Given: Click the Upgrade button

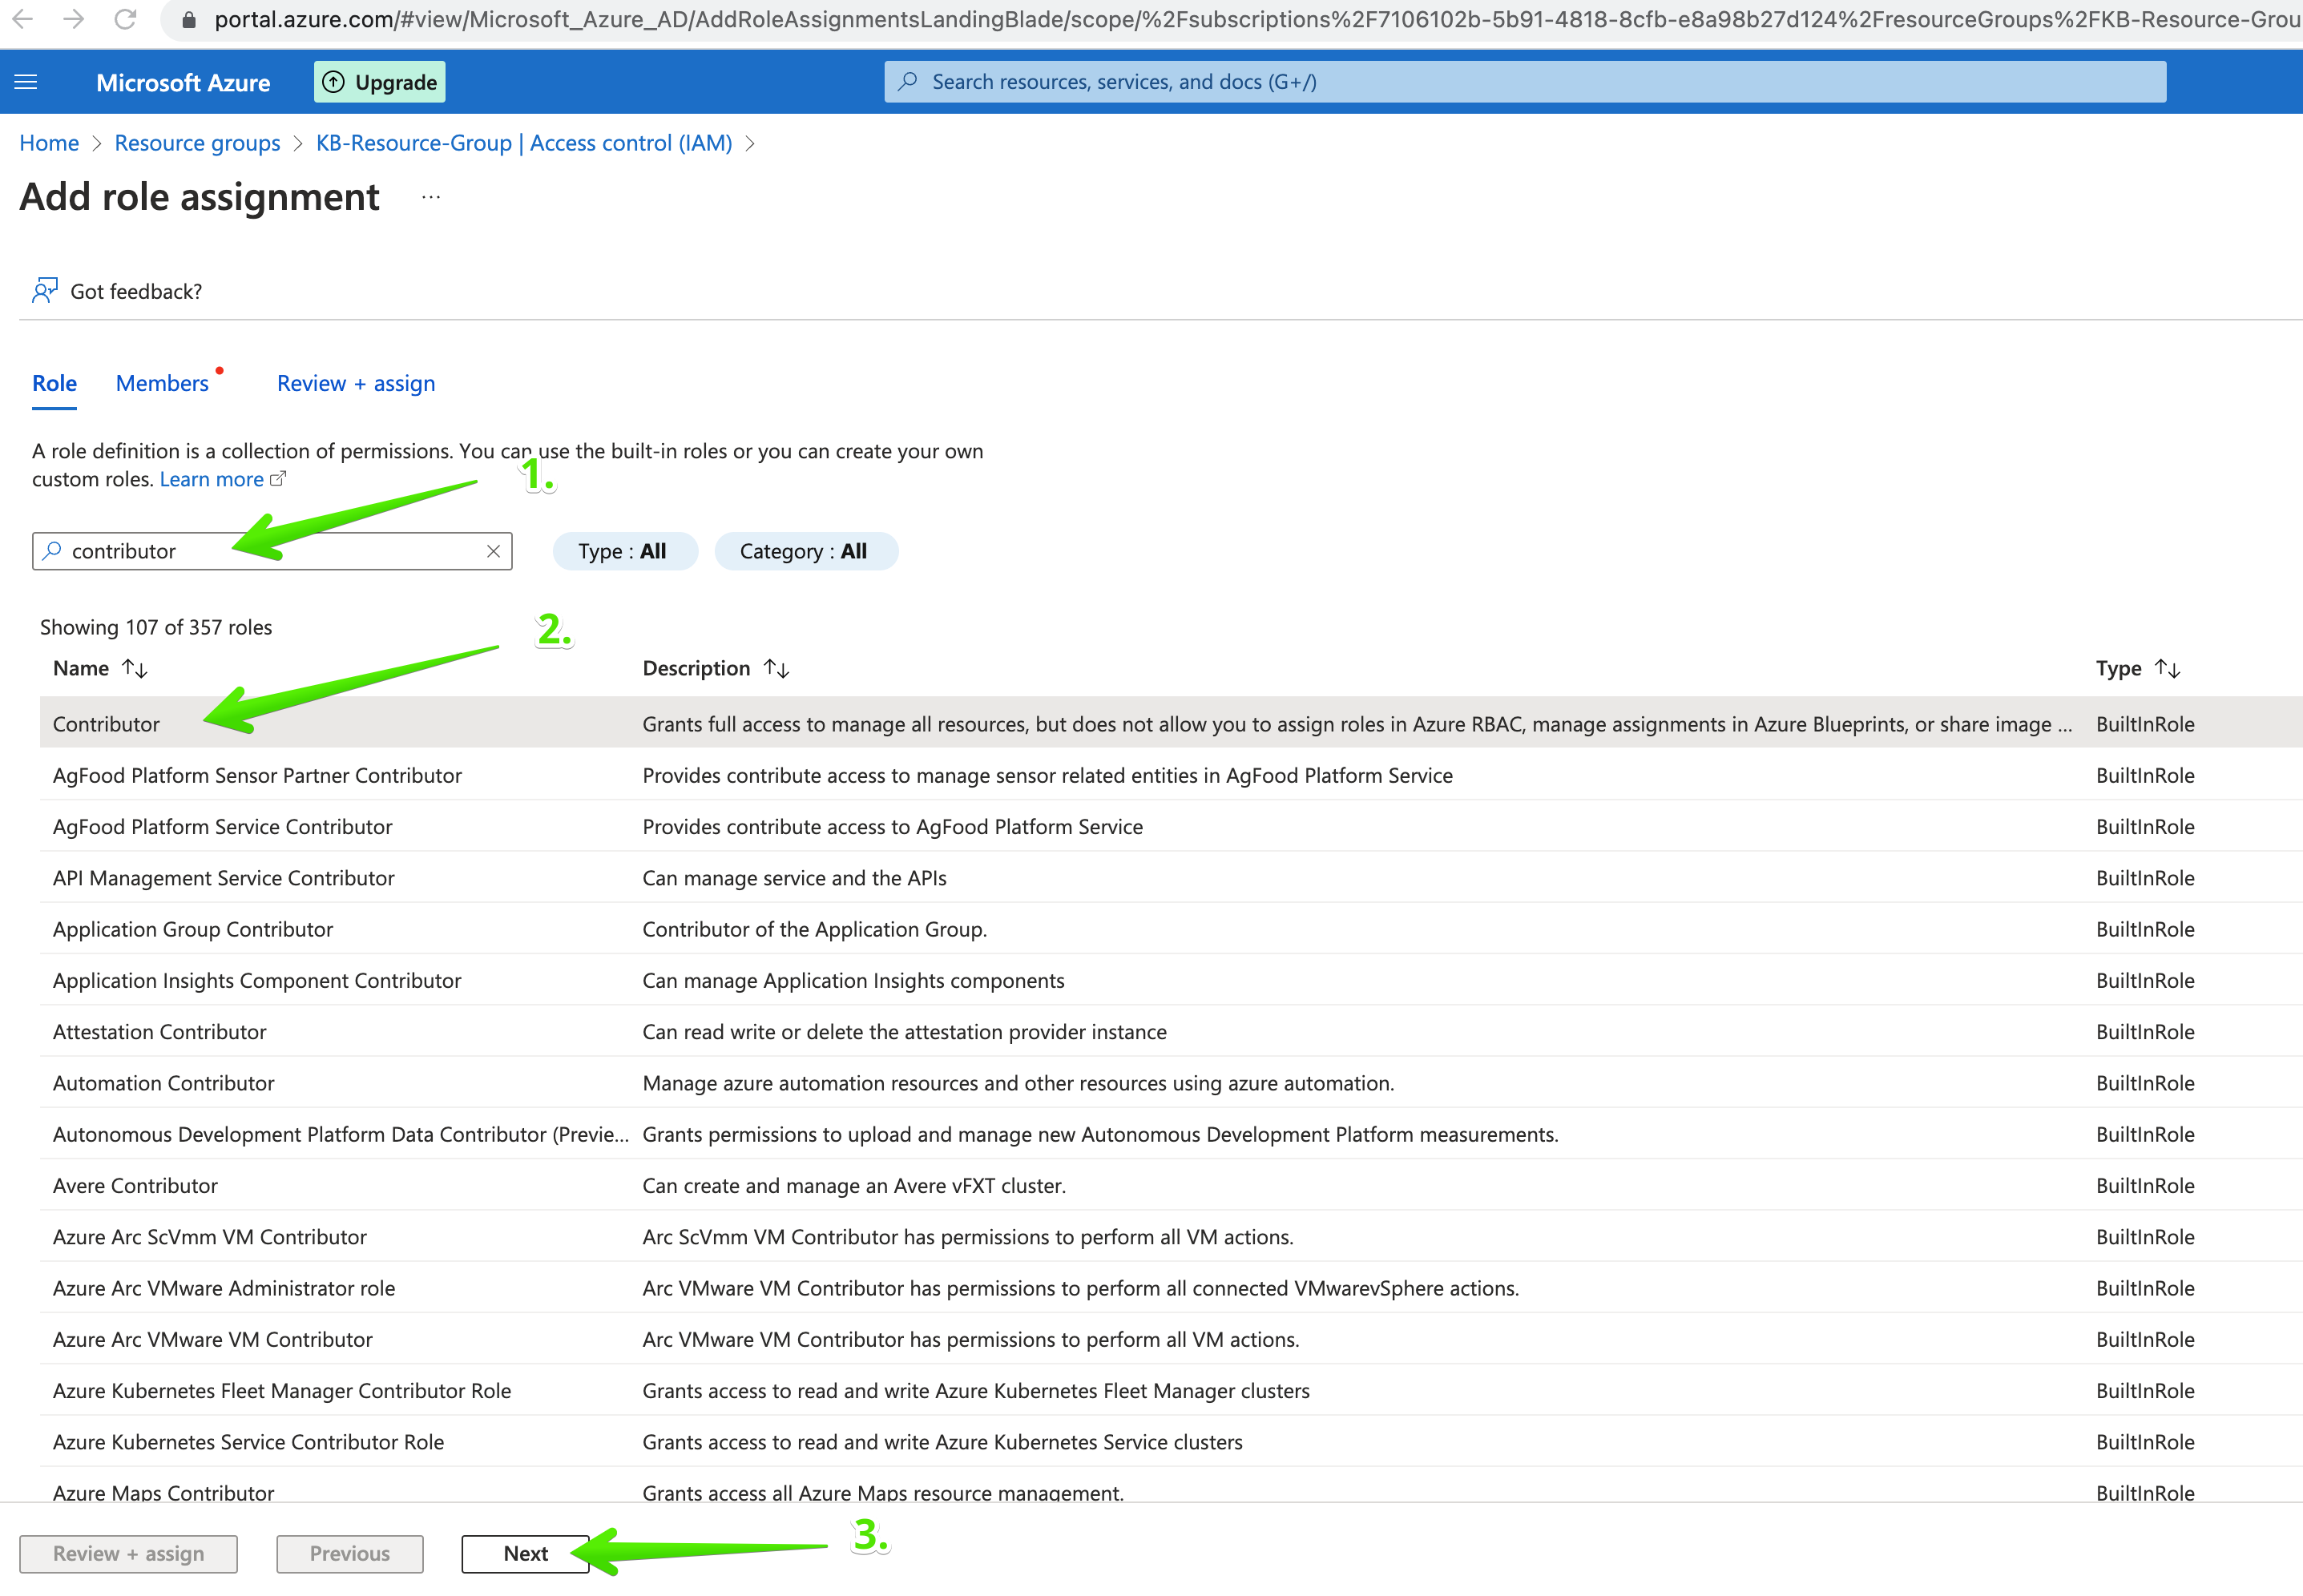Looking at the screenshot, I should [380, 82].
